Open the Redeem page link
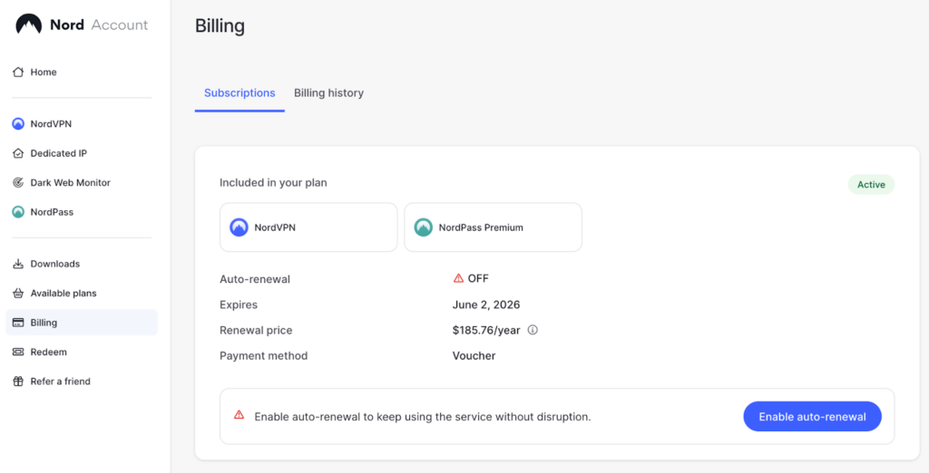The width and height of the screenshot is (929, 473). [x=82, y=352]
